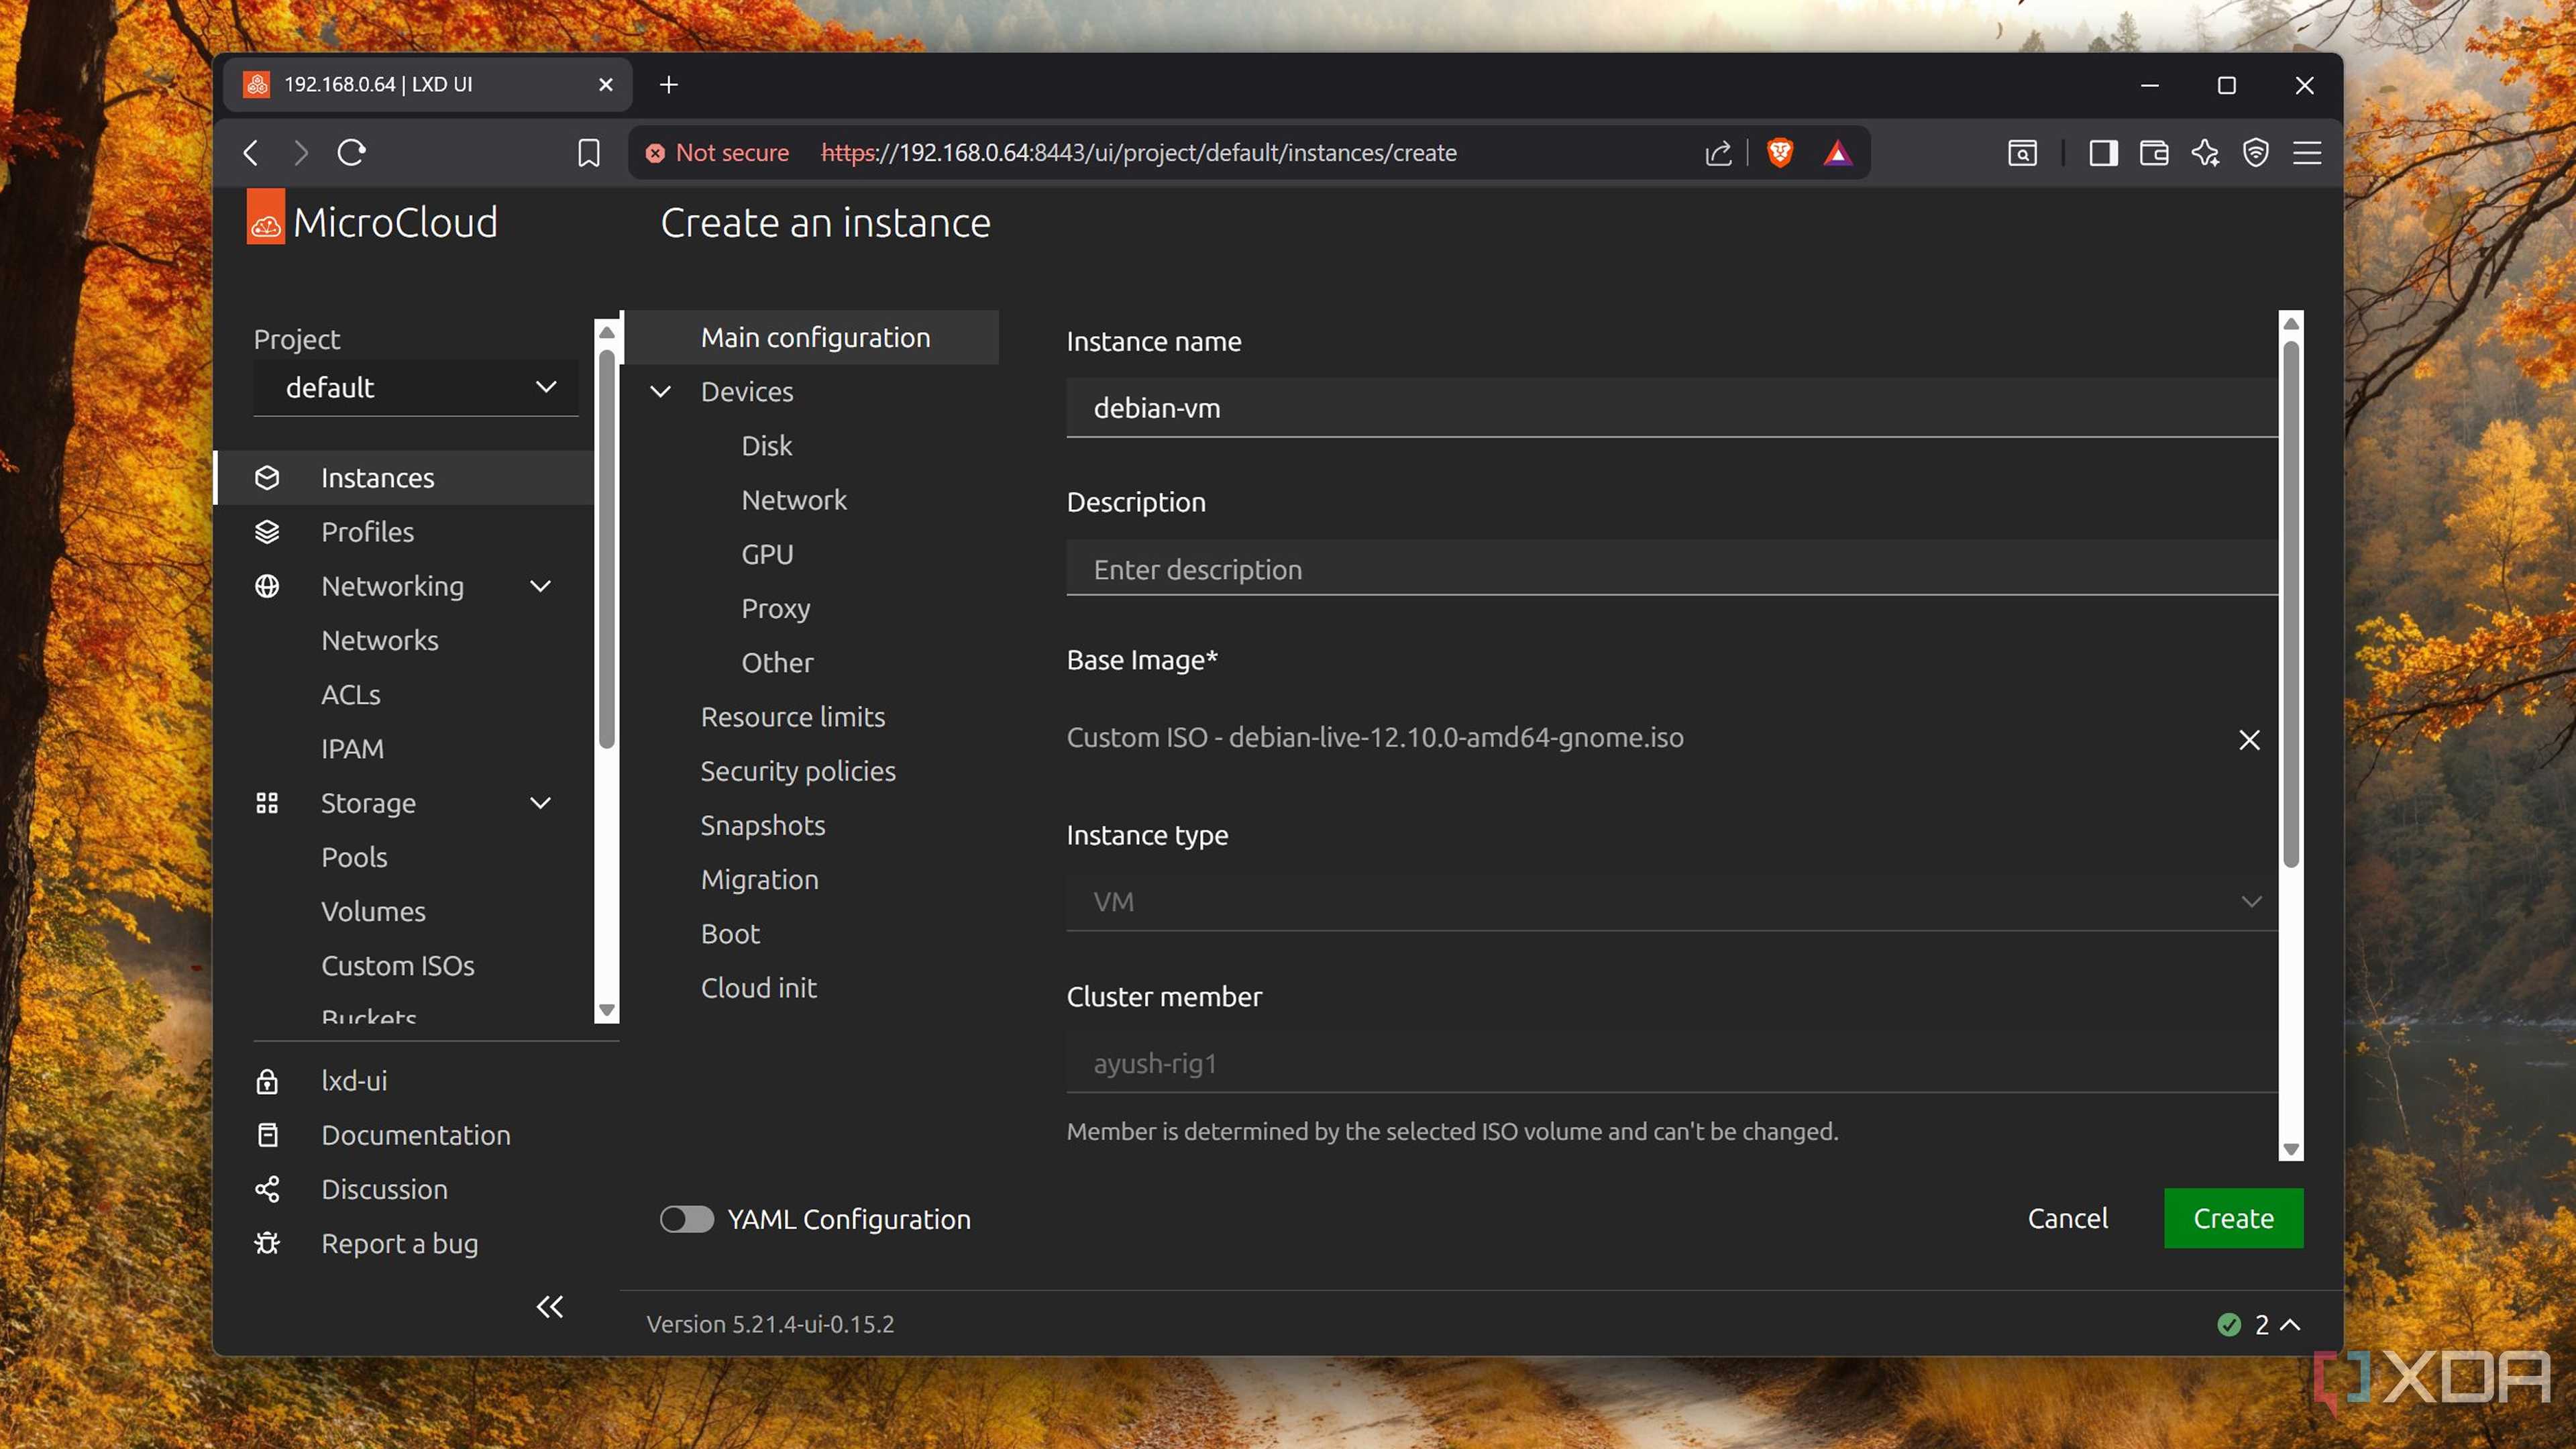The width and height of the screenshot is (2576, 1449).
Task: Collapse the Devices section chevron
Action: coord(660,392)
